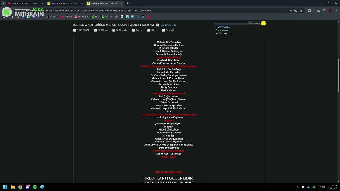Click the Metalik Gri/Brooklyn line
Image resolution: width=340 pixels, height=191 pixels.
[169, 42]
